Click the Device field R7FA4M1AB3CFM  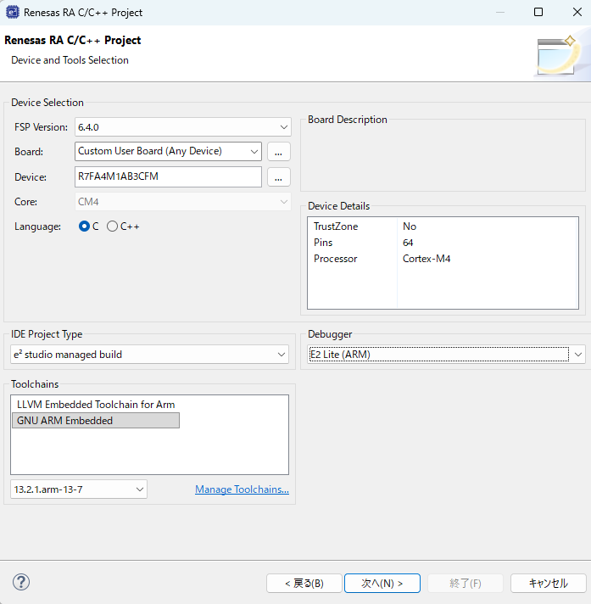coord(168,176)
